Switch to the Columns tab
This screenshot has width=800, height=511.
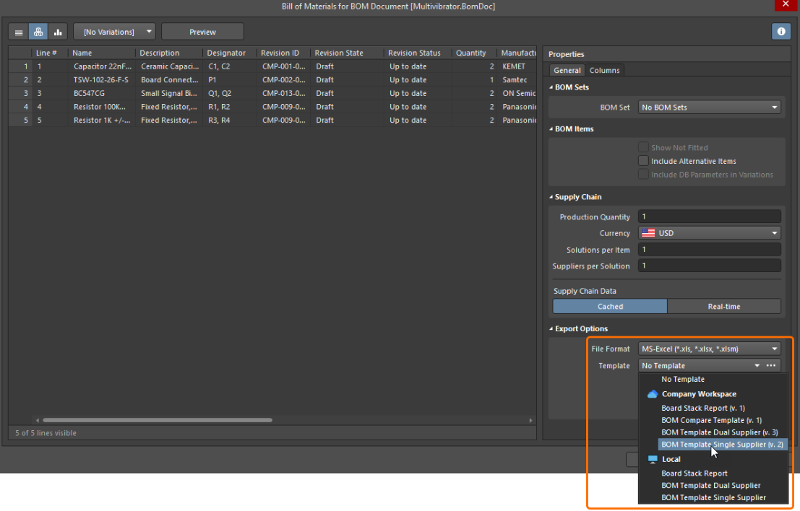pyautogui.click(x=604, y=70)
